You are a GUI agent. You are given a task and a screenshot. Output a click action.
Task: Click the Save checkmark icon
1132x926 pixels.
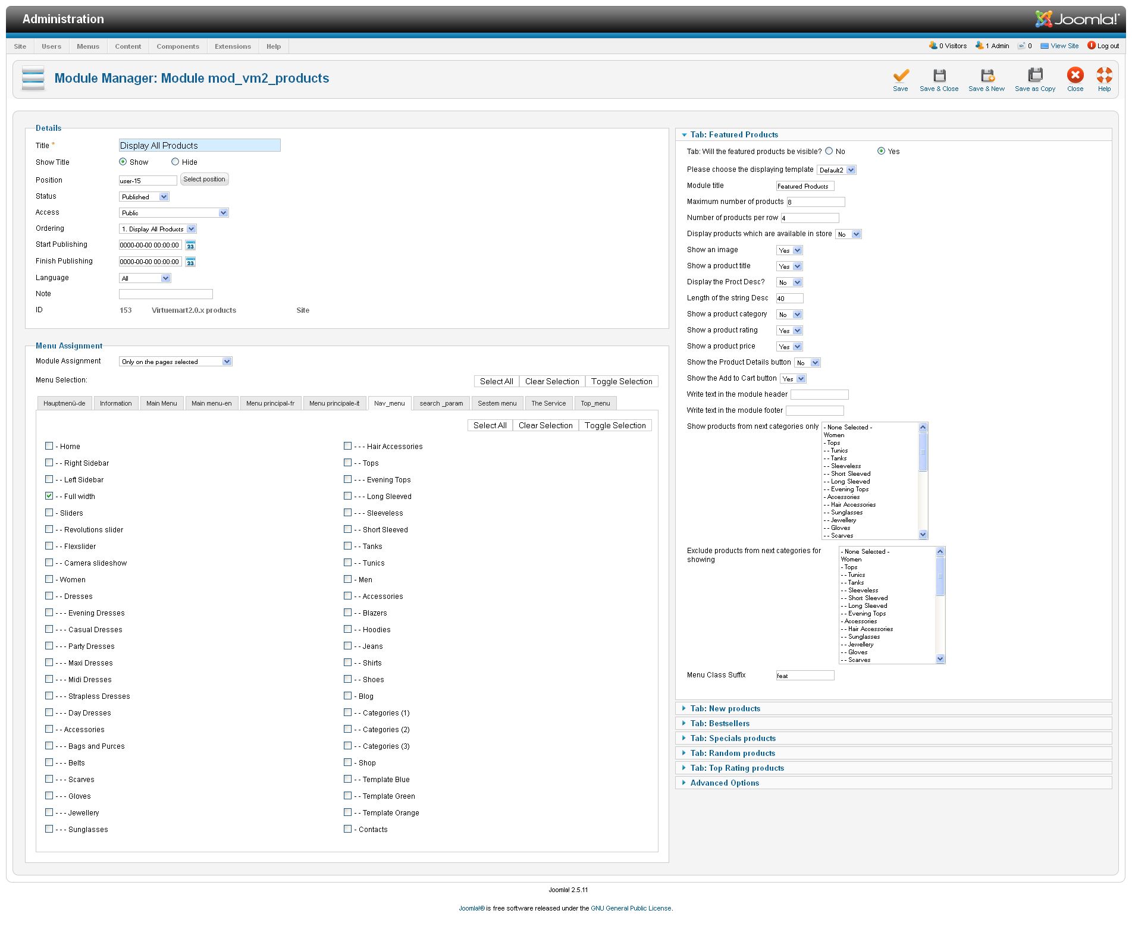coord(900,76)
